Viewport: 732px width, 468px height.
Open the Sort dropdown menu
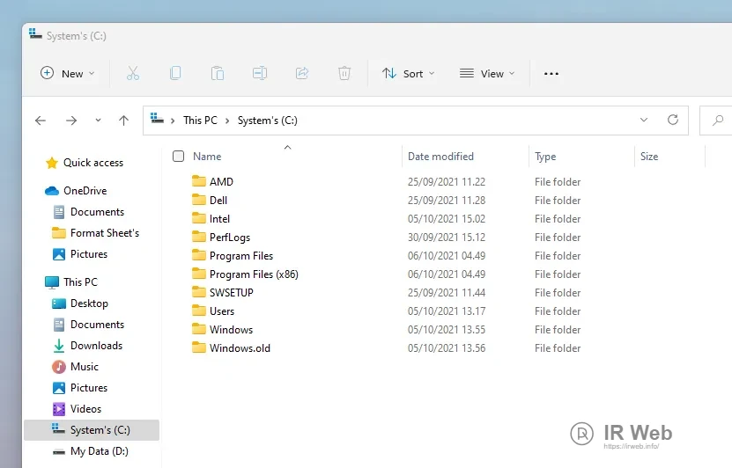[x=408, y=74]
